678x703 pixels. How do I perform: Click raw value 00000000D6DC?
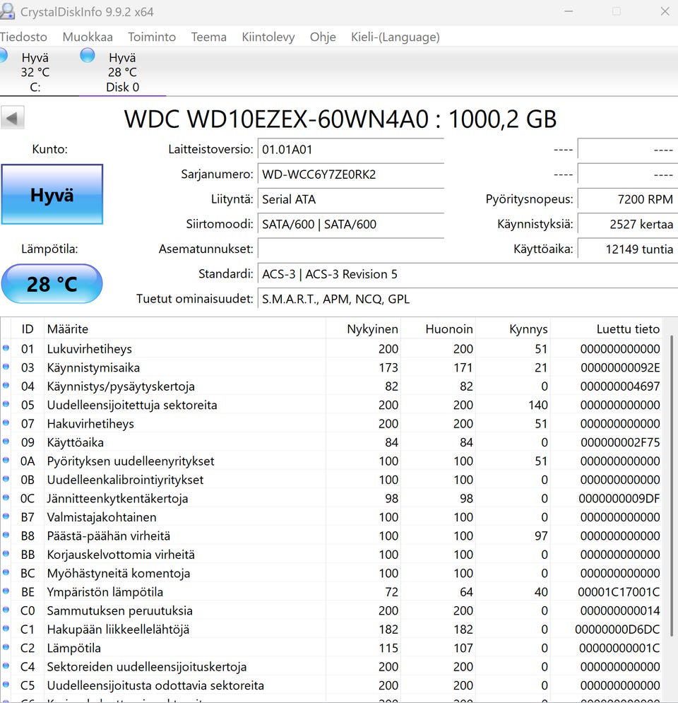pyautogui.click(x=617, y=629)
